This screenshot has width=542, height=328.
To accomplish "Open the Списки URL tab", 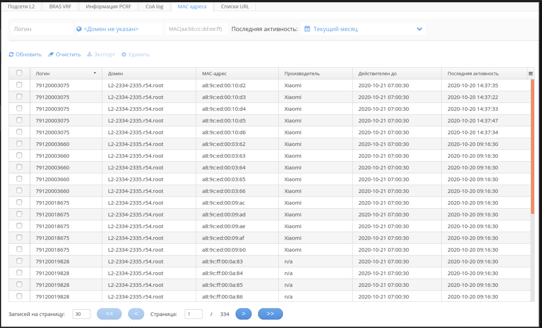I will (x=235, y=7).
